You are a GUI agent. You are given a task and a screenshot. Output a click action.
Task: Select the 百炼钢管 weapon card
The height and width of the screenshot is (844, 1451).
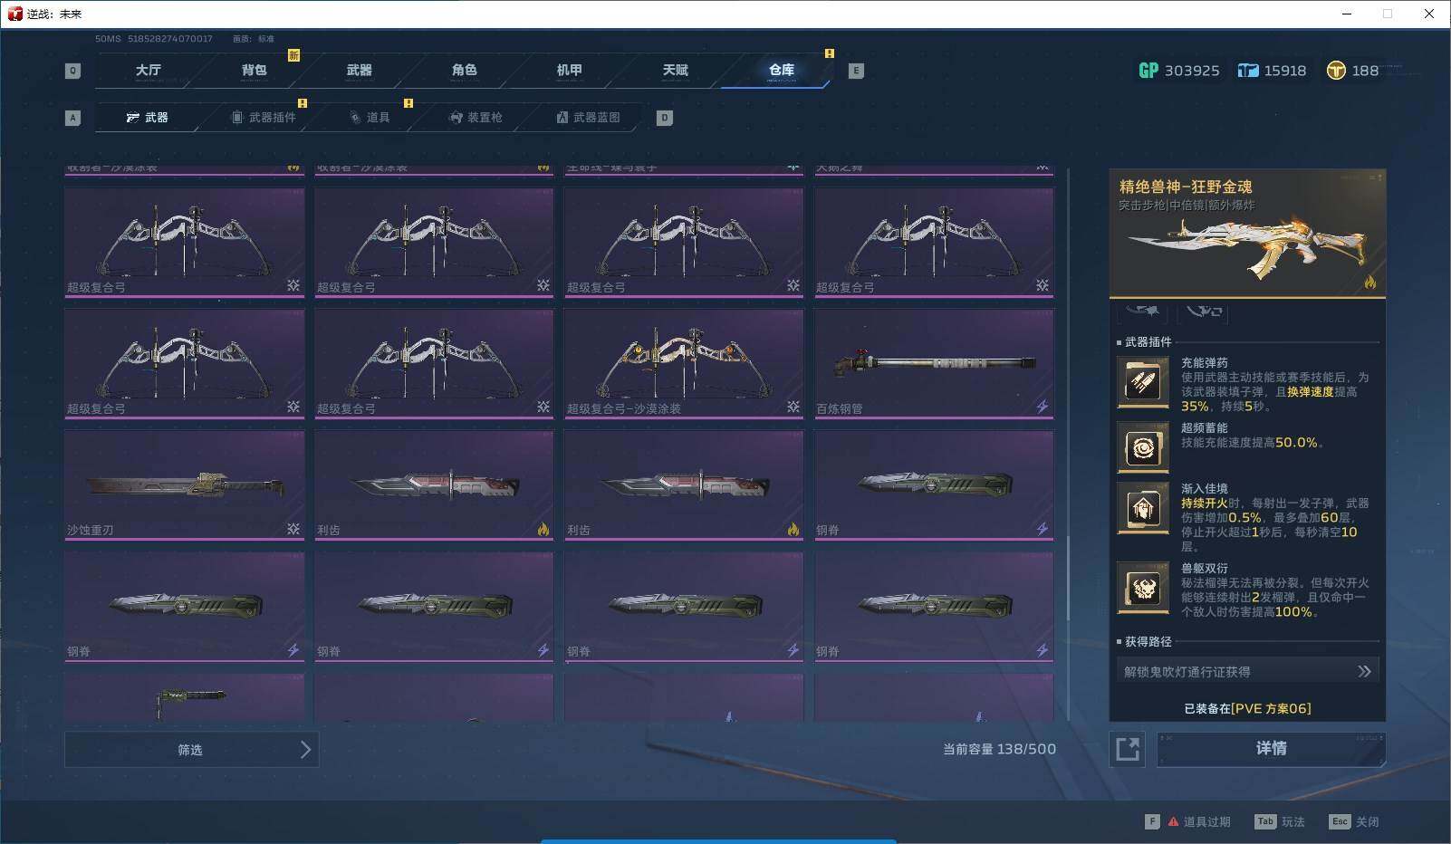click(x=934, y=363)
